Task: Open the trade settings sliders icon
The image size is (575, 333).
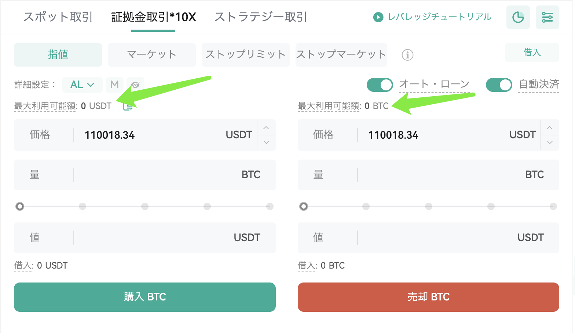Action: (547, 17)
